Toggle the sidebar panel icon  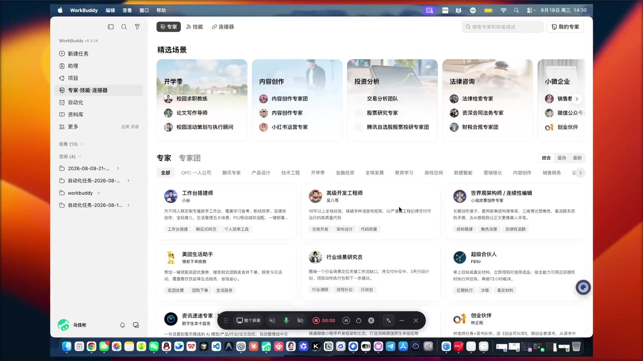click(x=111, y=27)
